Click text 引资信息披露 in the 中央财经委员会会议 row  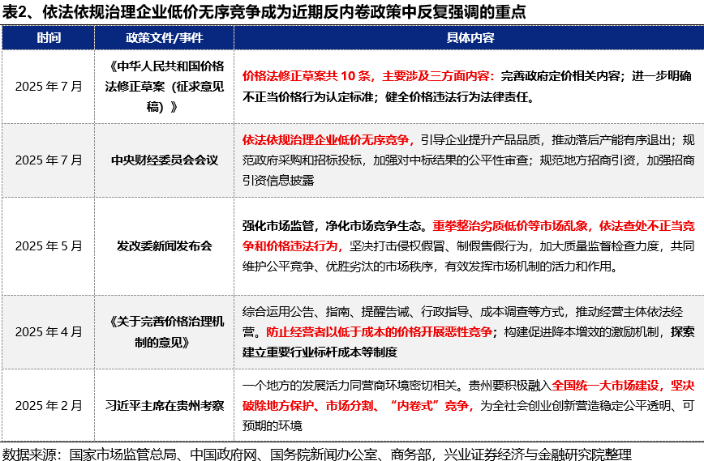point(278,181)
